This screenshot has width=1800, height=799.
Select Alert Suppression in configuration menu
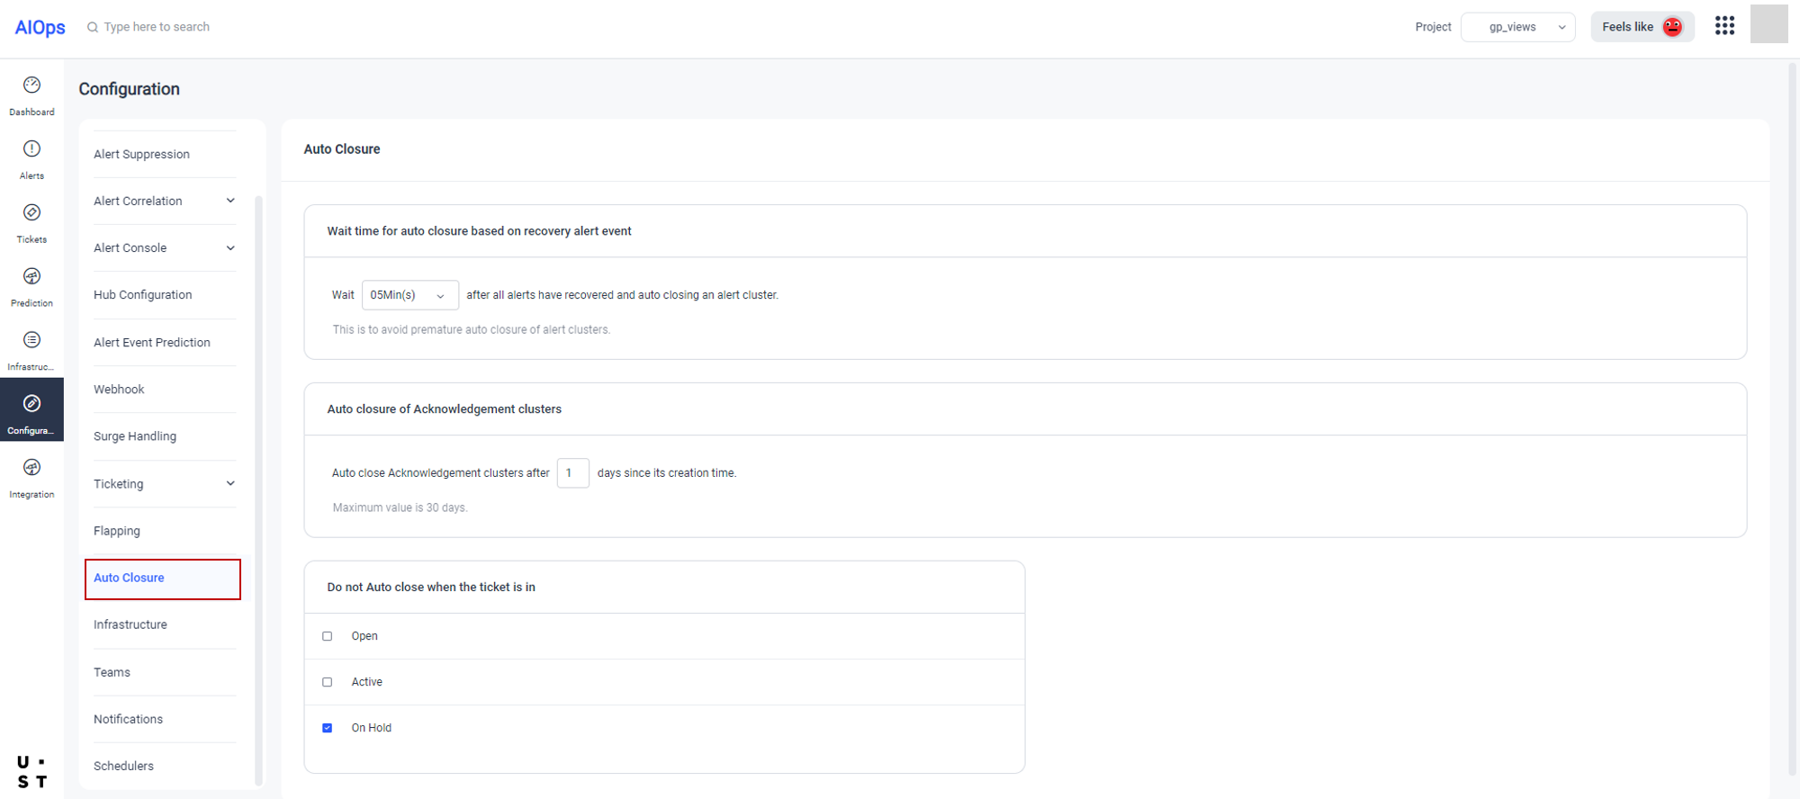(141, 154)
